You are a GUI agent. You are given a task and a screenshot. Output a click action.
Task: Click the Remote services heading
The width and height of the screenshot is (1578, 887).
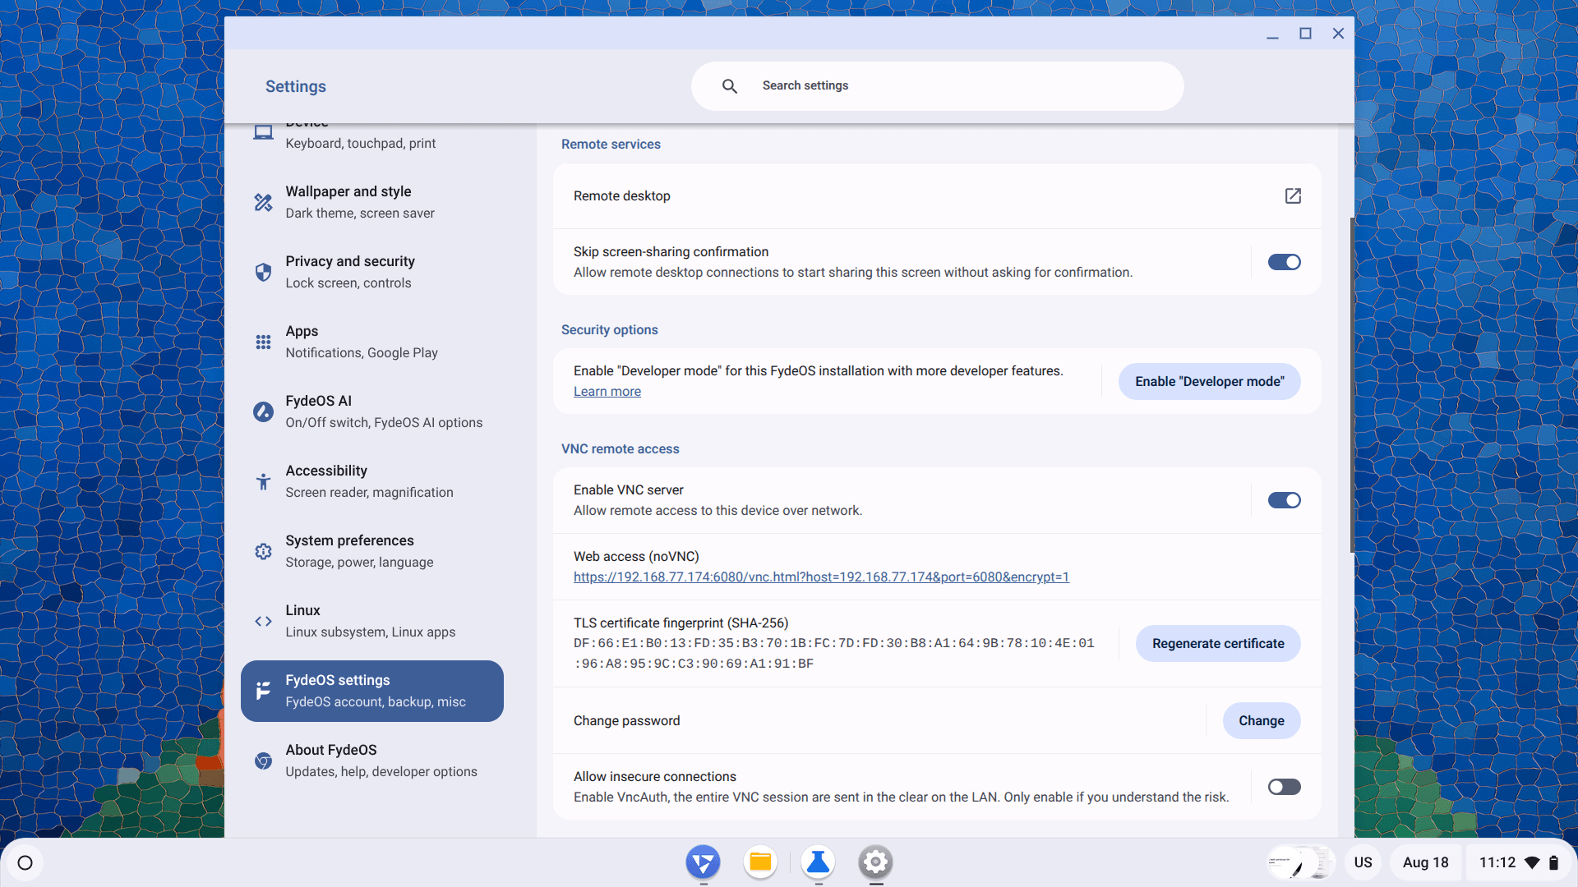611,144
